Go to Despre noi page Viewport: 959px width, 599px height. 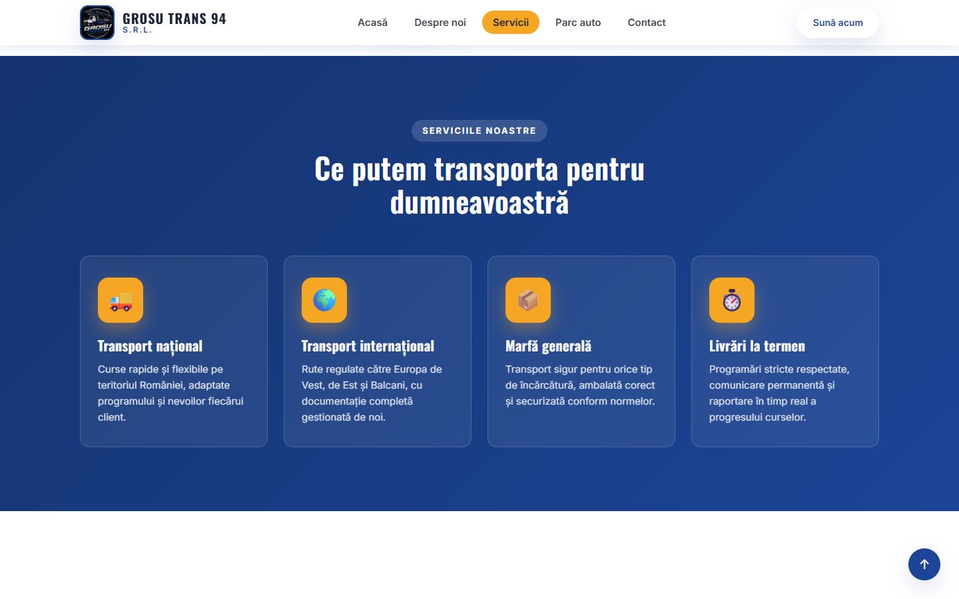click(x=440, y=23)
